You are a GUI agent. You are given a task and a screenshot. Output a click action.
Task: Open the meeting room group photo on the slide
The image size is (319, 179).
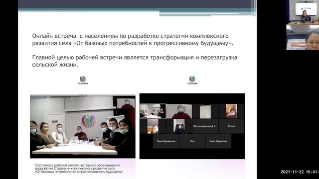[x=83, y=127]
